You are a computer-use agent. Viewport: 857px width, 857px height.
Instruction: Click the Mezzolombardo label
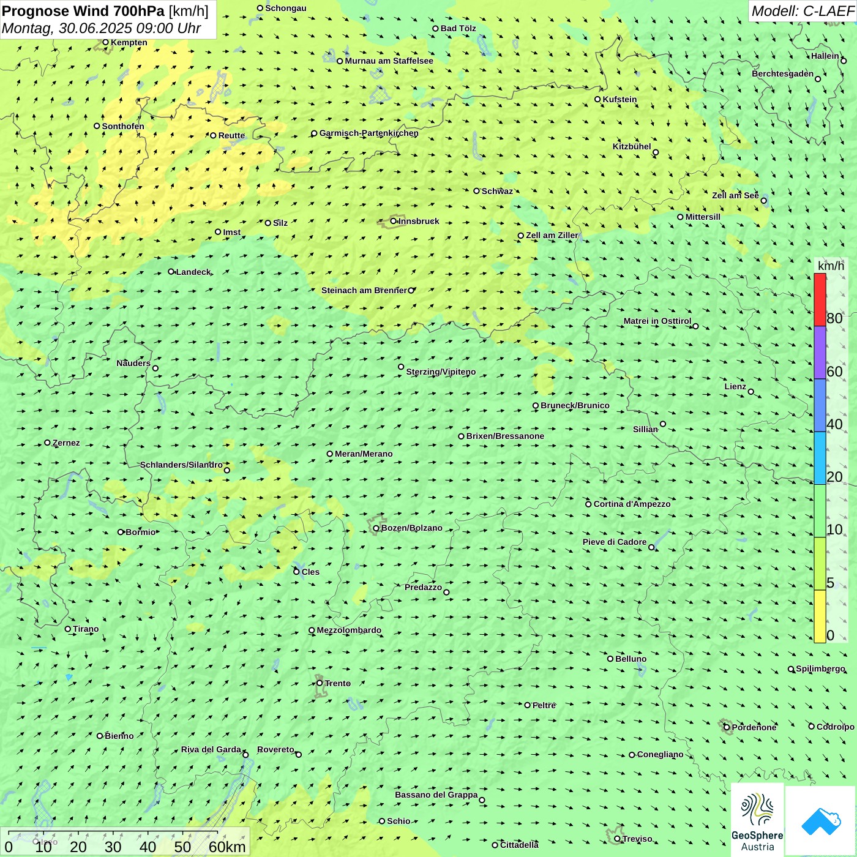click(349, 630)
